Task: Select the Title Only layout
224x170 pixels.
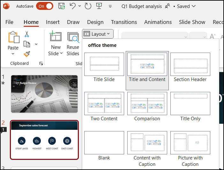Action: click(x=190, y=104)
